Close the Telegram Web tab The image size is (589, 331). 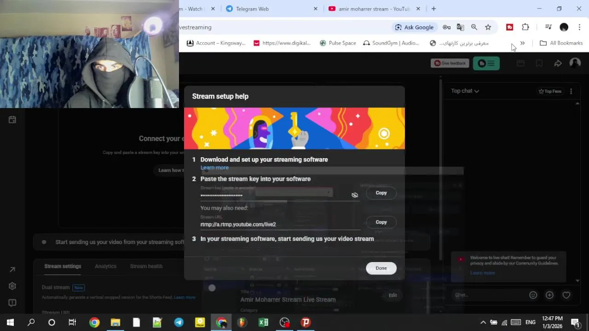316,9
